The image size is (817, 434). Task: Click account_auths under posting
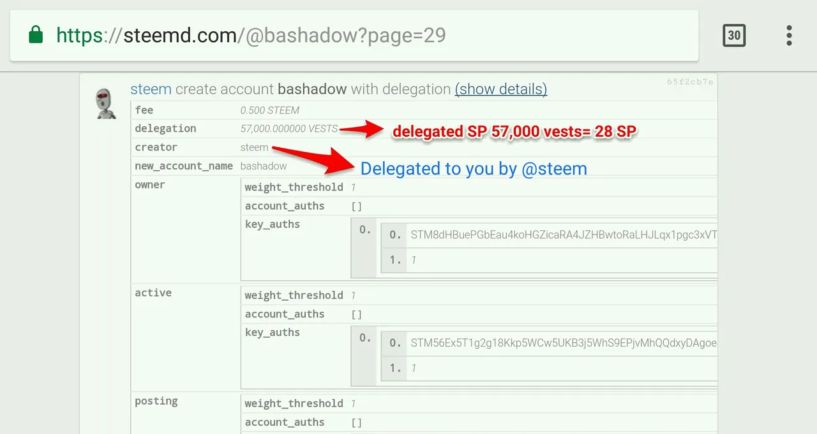[x=285, y=423]
